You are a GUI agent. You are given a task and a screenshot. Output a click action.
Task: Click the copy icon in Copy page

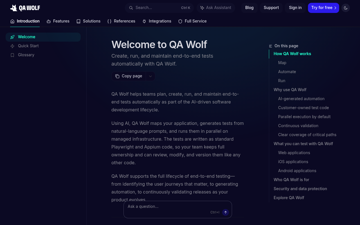[x=117, y=76]
